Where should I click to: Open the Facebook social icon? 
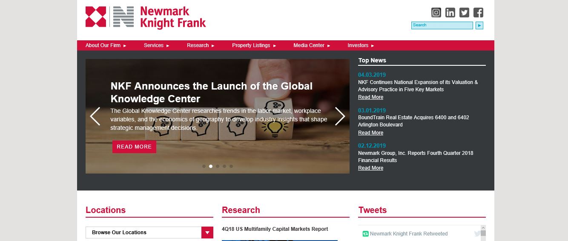[478, 13]
